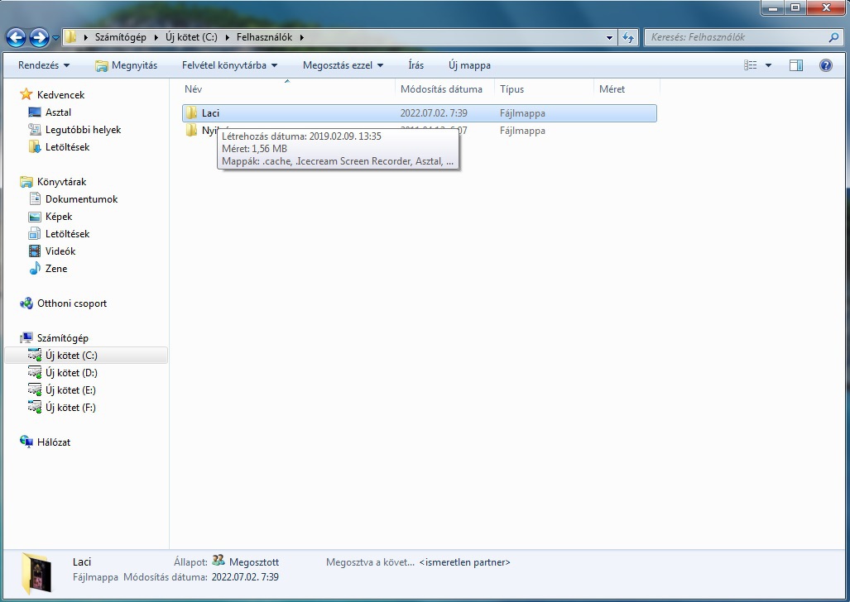Select Hálózat in navigation pane
The height and width of the screenshot is (602, 850).
click(54, 442)
